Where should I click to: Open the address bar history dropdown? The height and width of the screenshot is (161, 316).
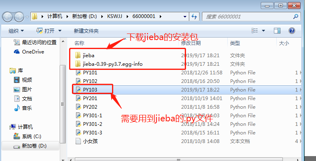[x=185, y=16]
